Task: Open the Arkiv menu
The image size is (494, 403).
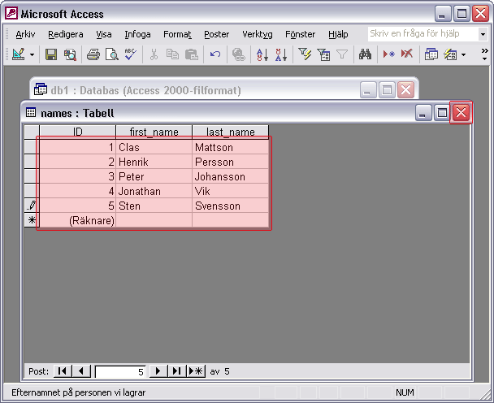Action: click(x=25, y=34)
